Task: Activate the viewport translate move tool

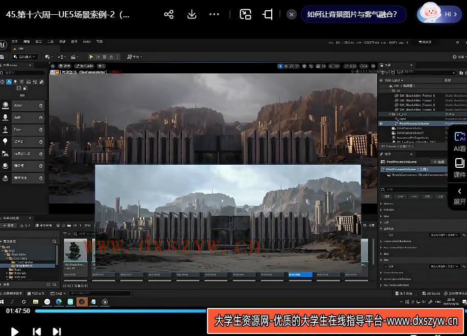Action: tap(286, 66)
